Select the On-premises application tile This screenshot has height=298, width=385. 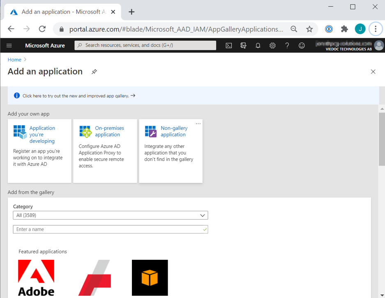point(105,150)
